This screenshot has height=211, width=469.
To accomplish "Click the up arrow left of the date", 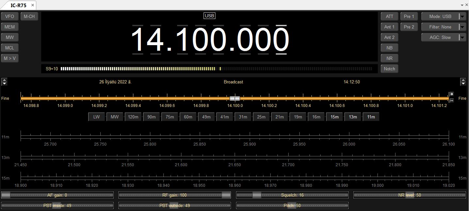I will tap(5, 80).
